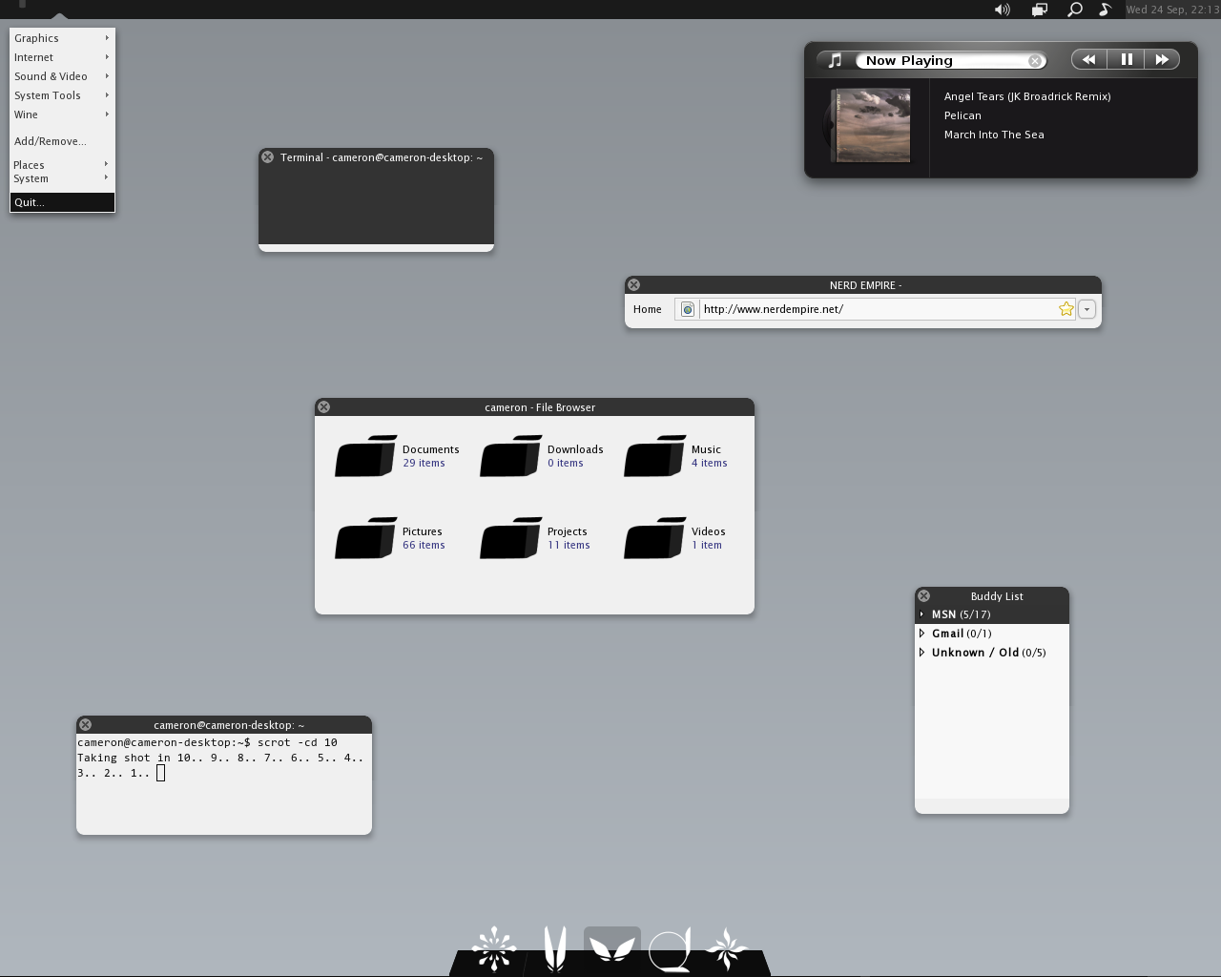Click the music library icon in player

tap(835, 60)
